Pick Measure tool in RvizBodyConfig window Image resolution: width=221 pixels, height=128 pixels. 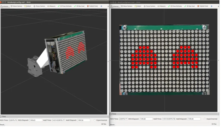tap(51, 6)
